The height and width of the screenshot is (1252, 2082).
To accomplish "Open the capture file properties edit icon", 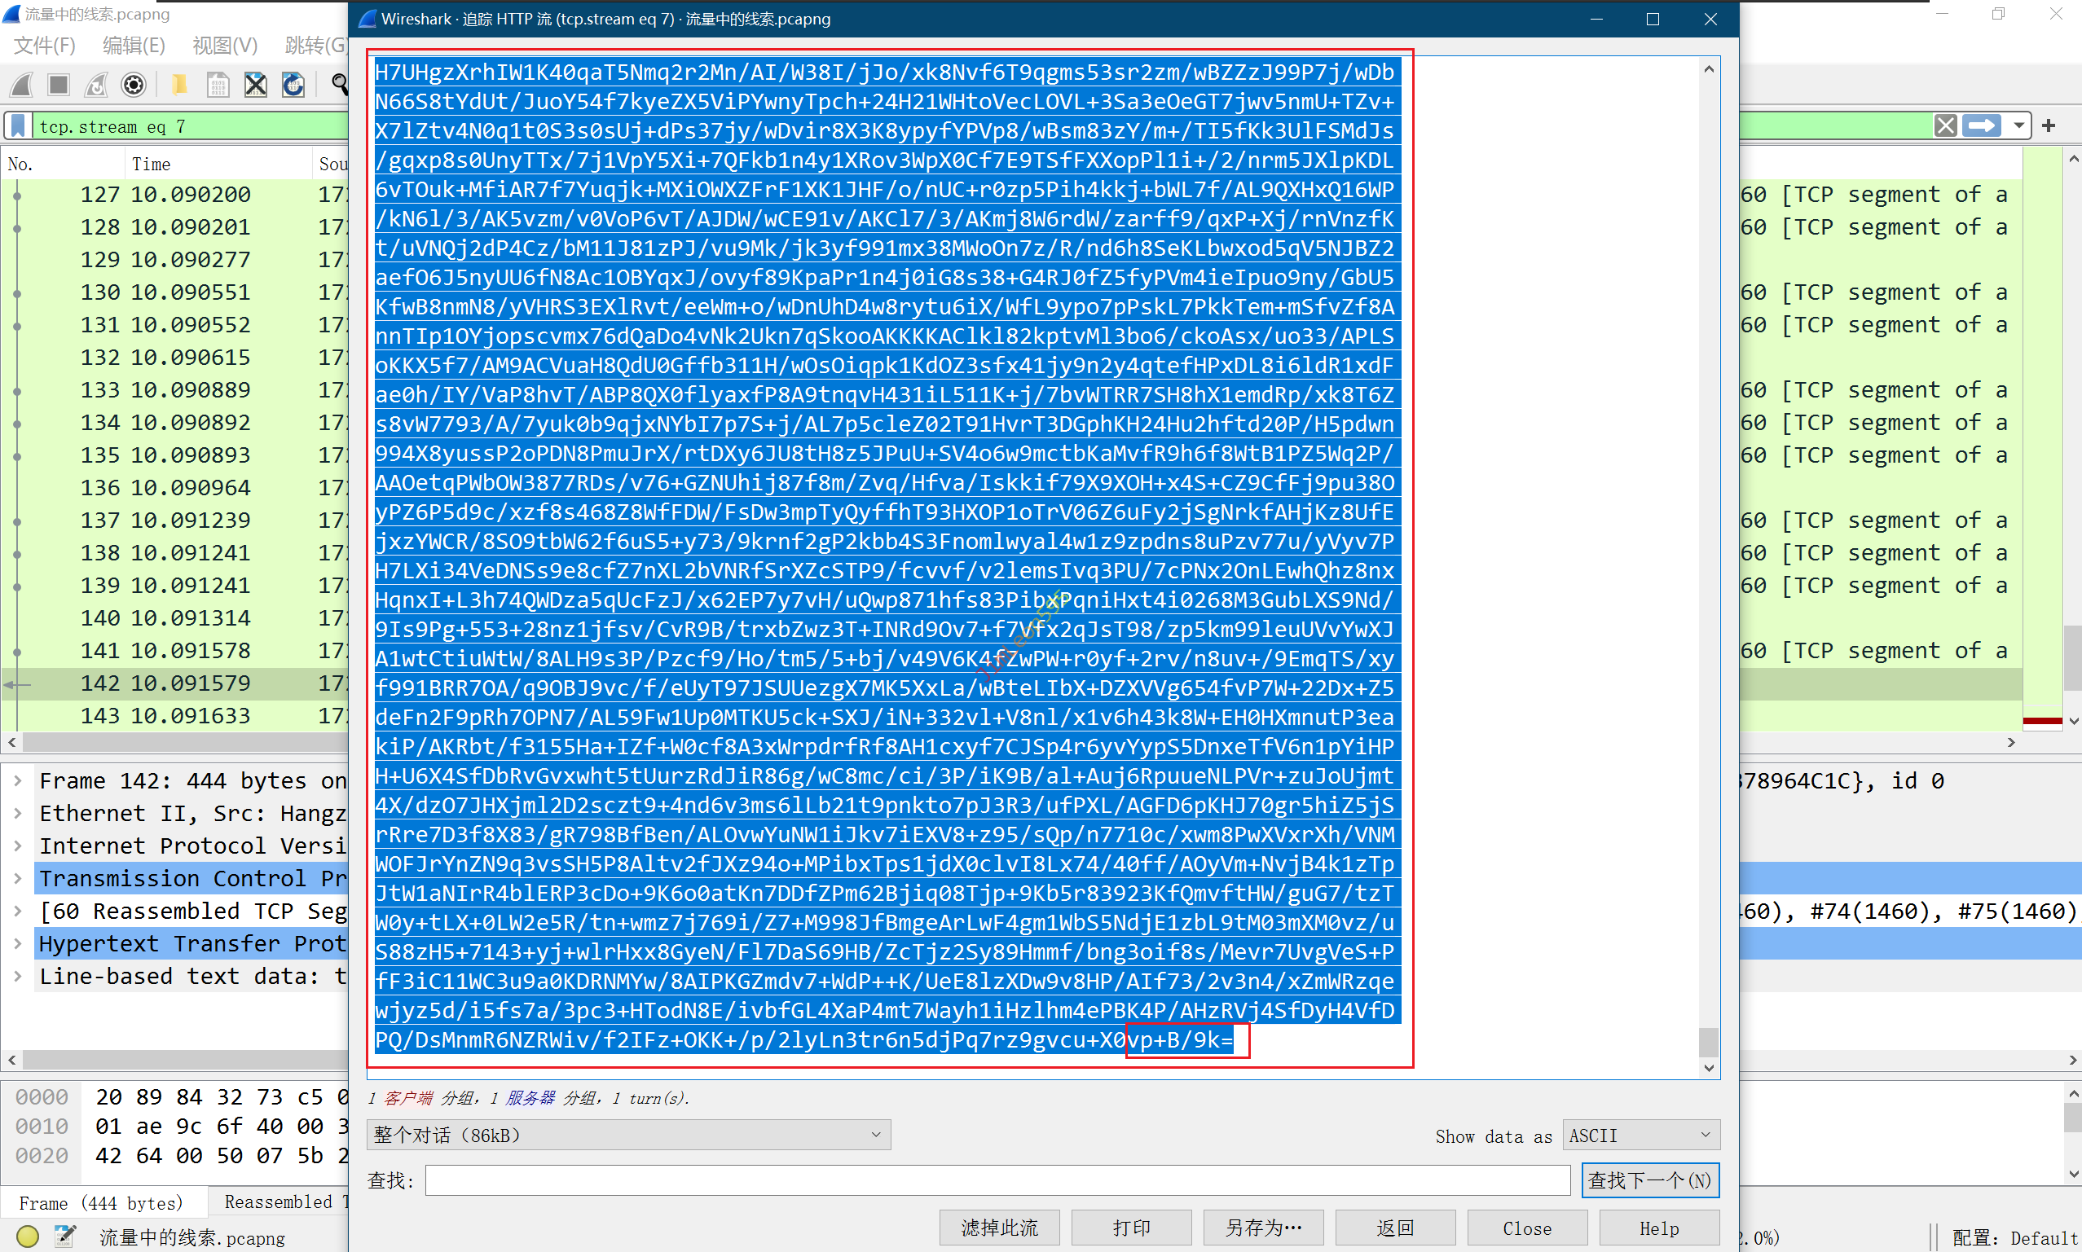I will (66, 1236).
